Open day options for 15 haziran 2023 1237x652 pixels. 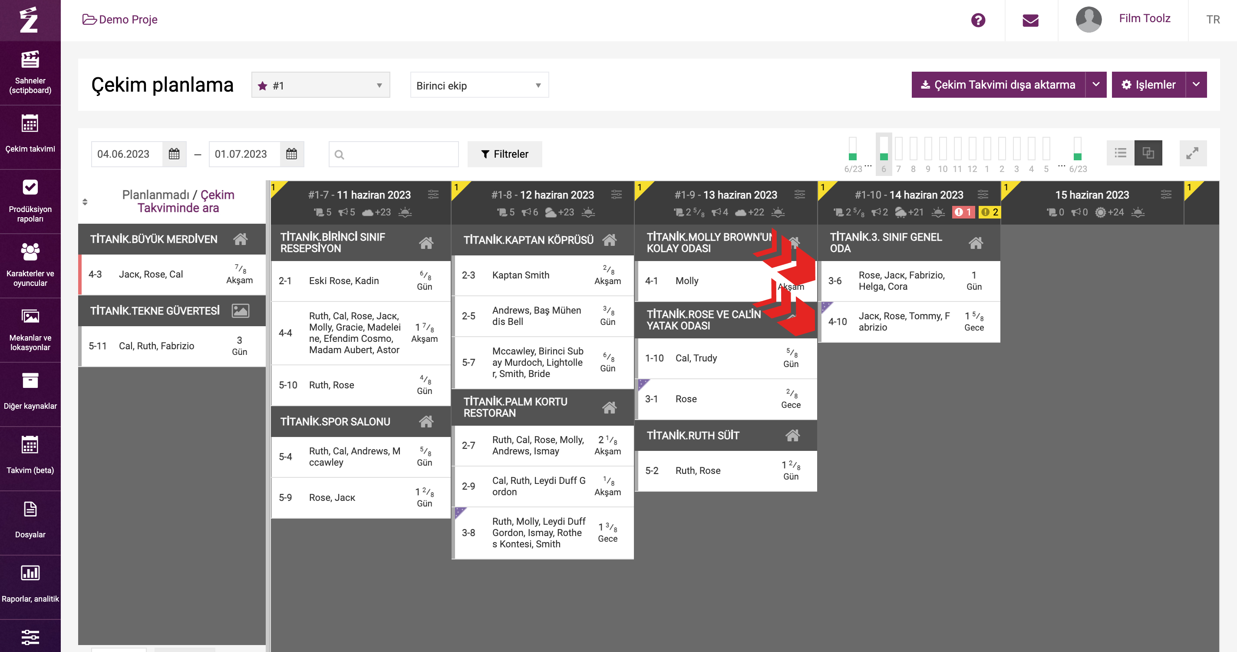tap(1166, 195)
